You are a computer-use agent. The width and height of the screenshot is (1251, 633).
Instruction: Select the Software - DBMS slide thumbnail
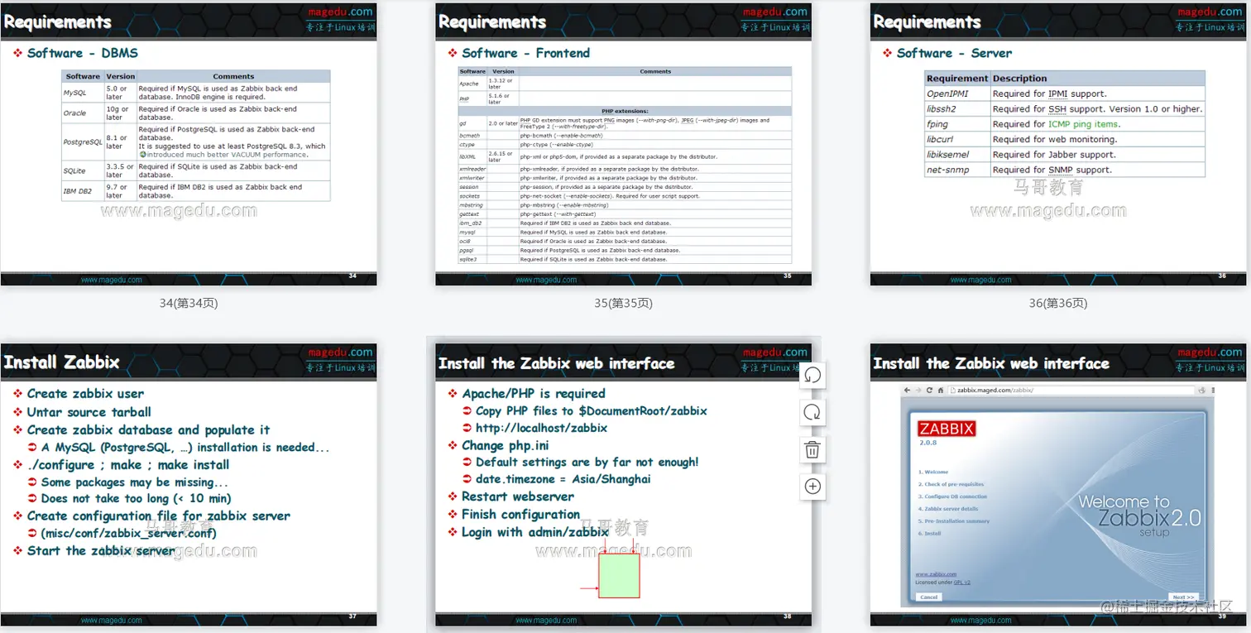pyautogui.click(x=189, y=144)
